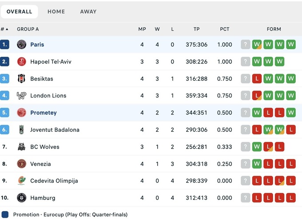This screenshot has width=302, height=219.
Task: Open the Paris team name link
Action: coord(37,45)
